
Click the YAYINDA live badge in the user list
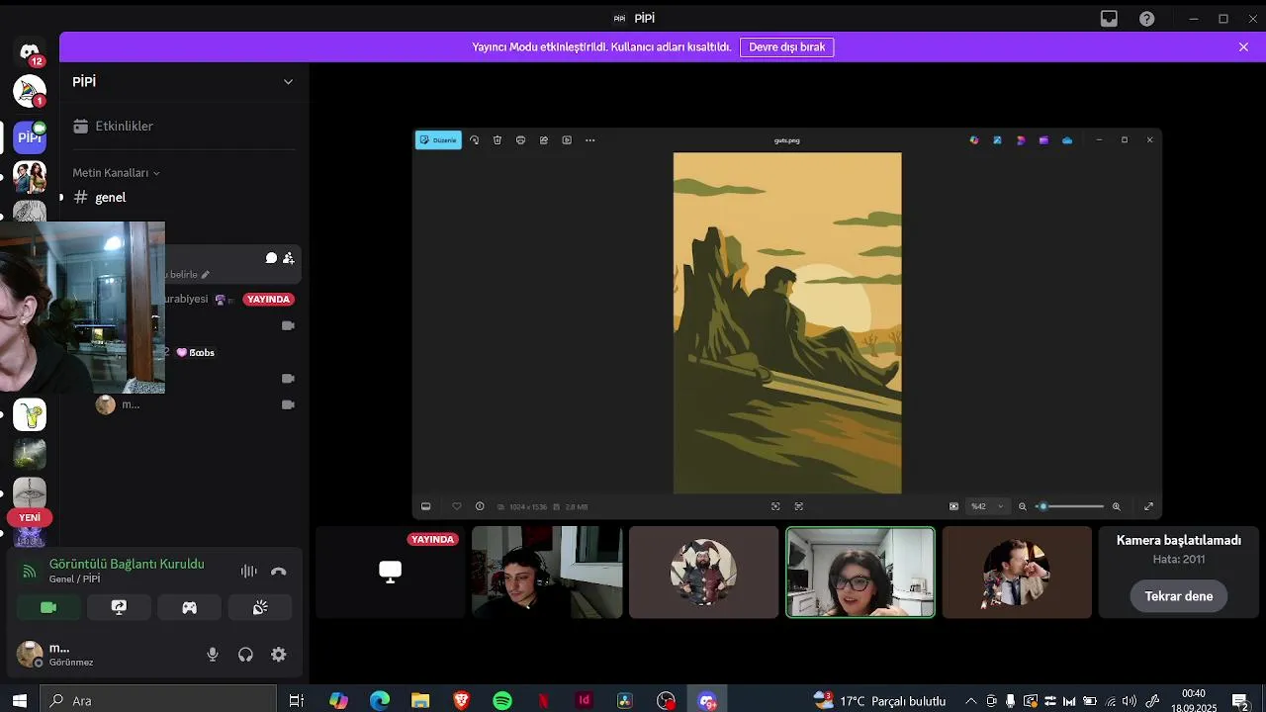pos(268,300)
